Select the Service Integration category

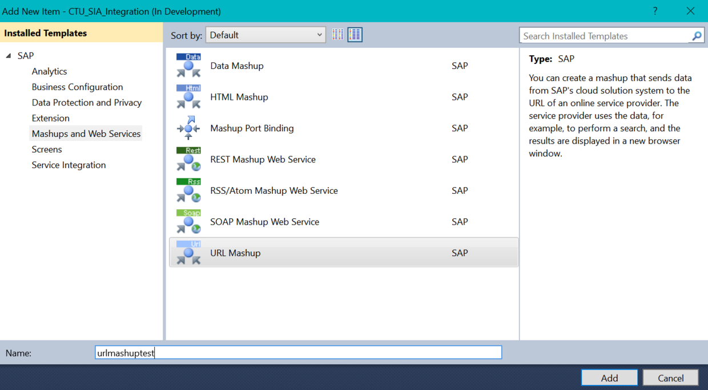pyautogui.click(x=69, y=165)
